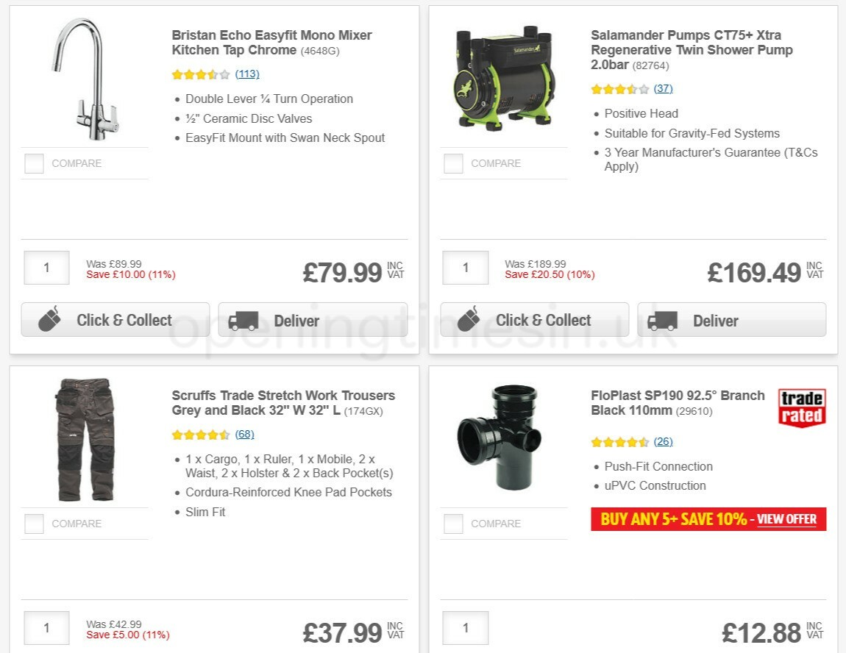The height and width of the screenshot is (653, 846).
Task: Select the Click & Collect mouse icon for Bristan tap
Action: point(49,320)
